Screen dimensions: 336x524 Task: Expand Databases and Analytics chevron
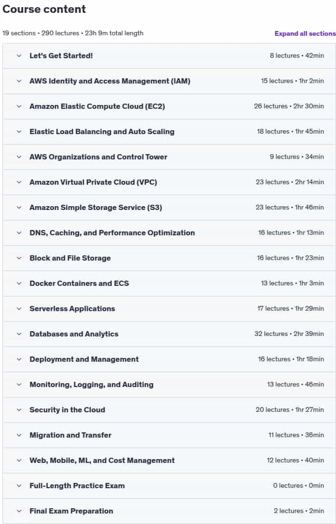(x=19, y=334)
